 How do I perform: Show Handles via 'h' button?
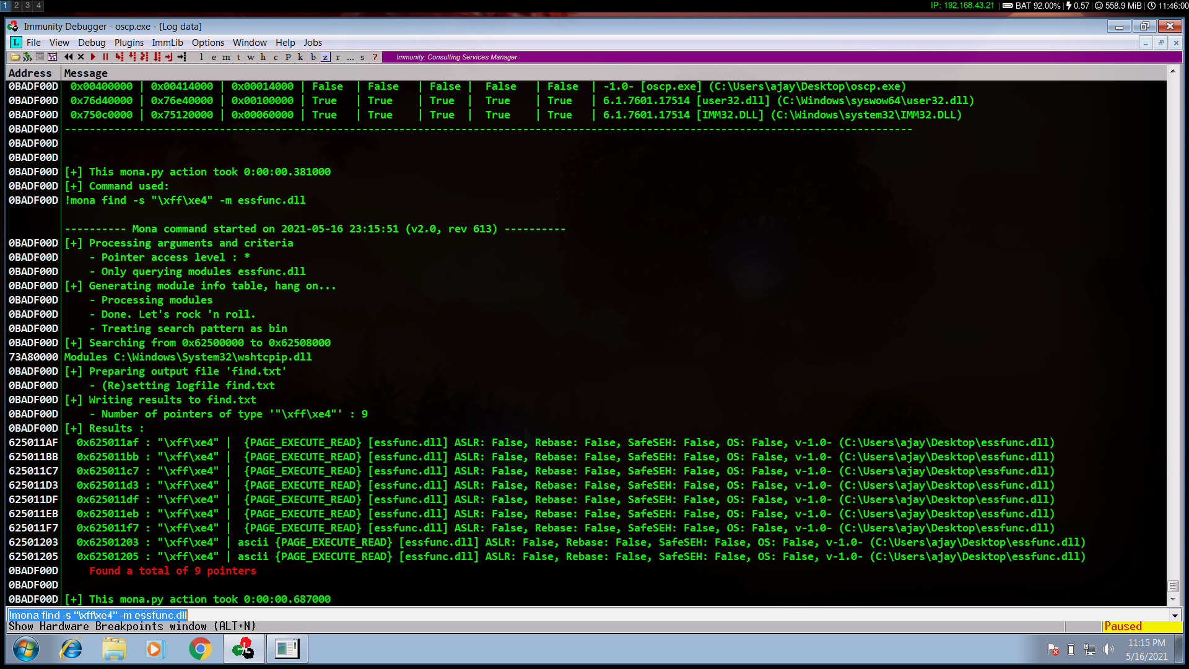(263, 57)
